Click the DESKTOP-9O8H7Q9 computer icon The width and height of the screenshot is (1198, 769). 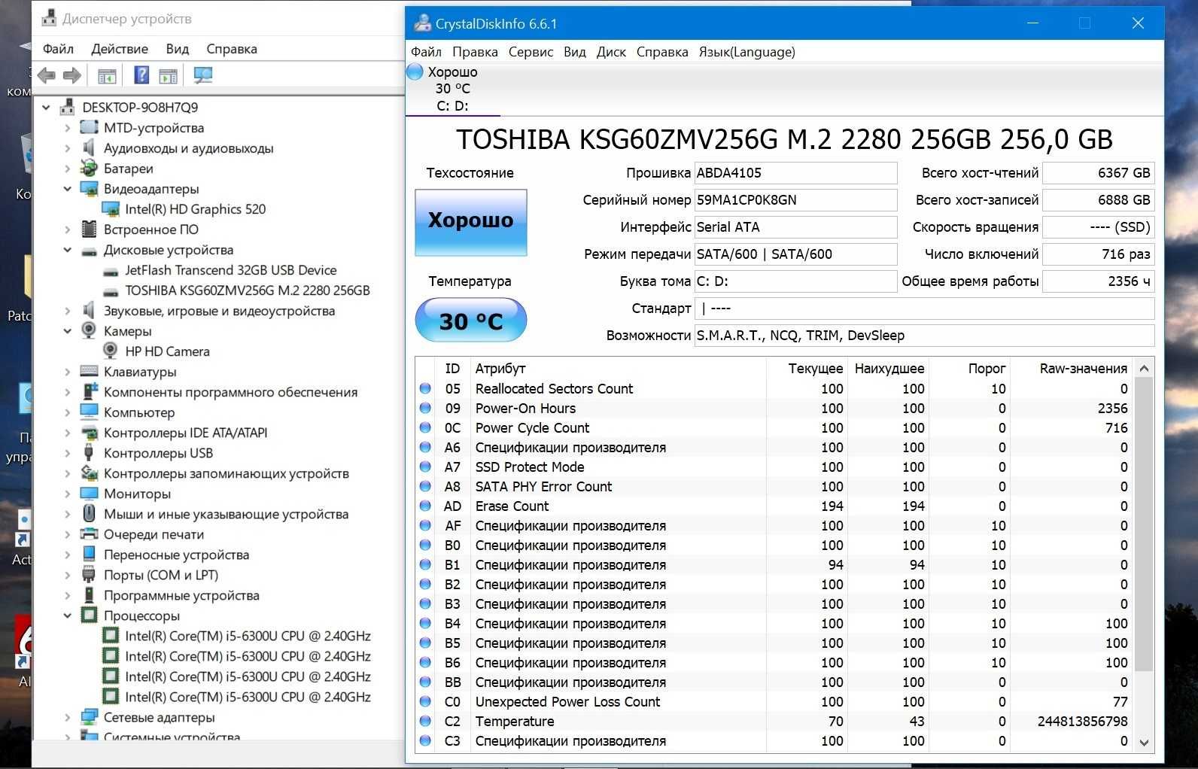click(68, 107)
